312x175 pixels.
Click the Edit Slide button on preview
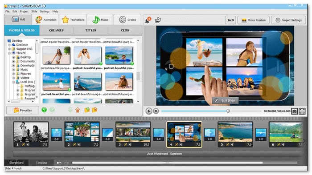coord(225,100)
